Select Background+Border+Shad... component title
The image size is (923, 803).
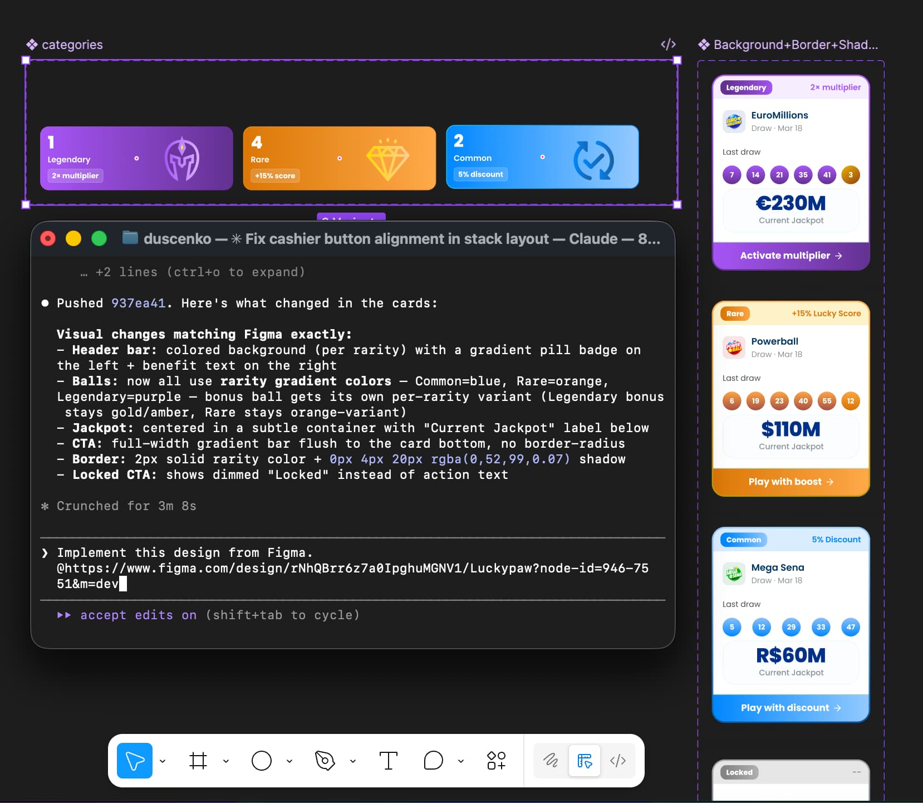(796, 45)
